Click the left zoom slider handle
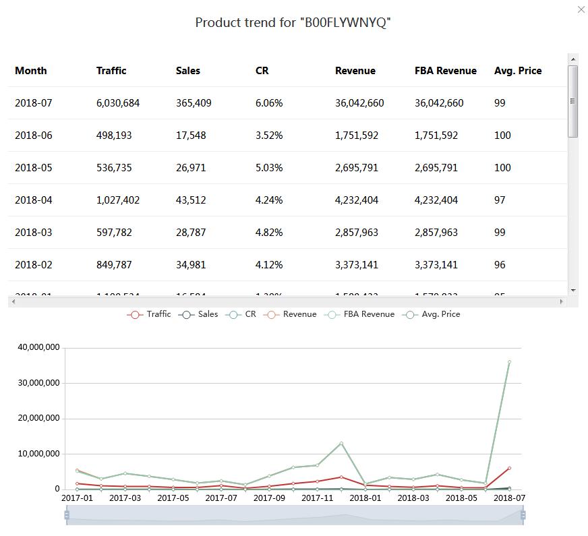588x536 pixels. (67, 515)
